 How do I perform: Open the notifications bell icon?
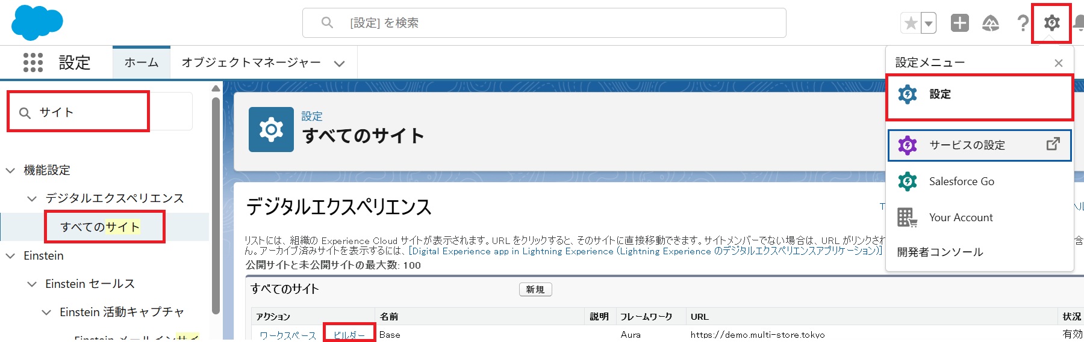(1079, 23)
